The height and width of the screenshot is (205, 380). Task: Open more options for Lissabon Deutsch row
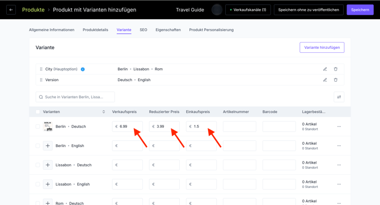tap(339, 165)
